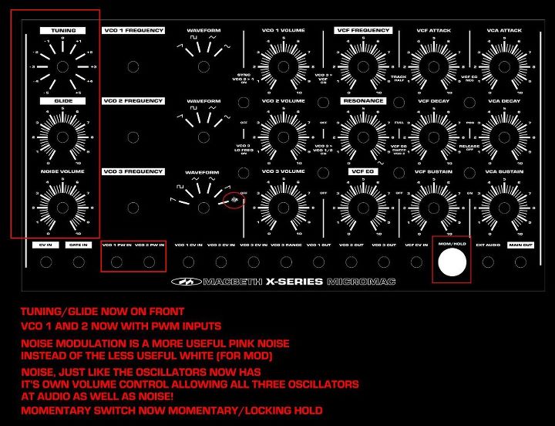Click the VCA ATTACK knob

tap(504, 66)
